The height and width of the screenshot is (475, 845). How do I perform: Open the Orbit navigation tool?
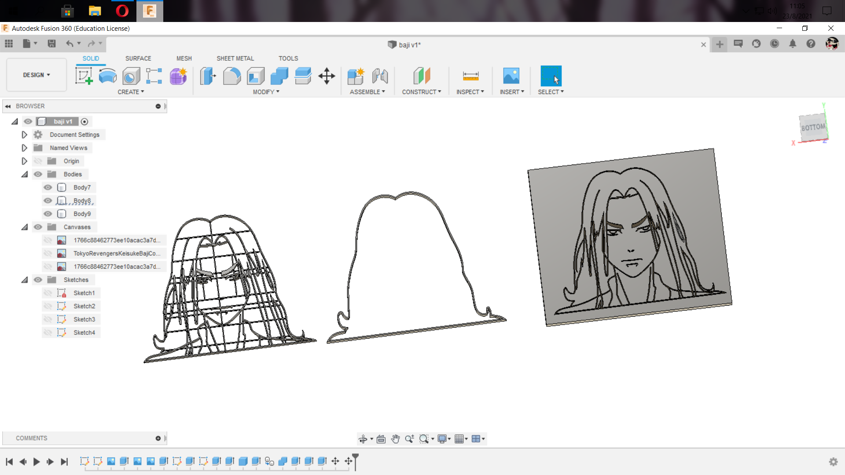(363, 439)
